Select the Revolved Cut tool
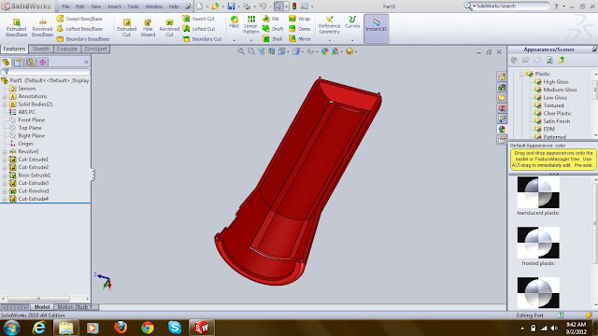Viewport: 598px width, 336px height. (x=169, y=27)
